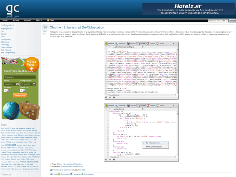Select Scripts tab in application.js devtools screenshot
Screen dimensions: 236x177
click(x=141, y=106)
